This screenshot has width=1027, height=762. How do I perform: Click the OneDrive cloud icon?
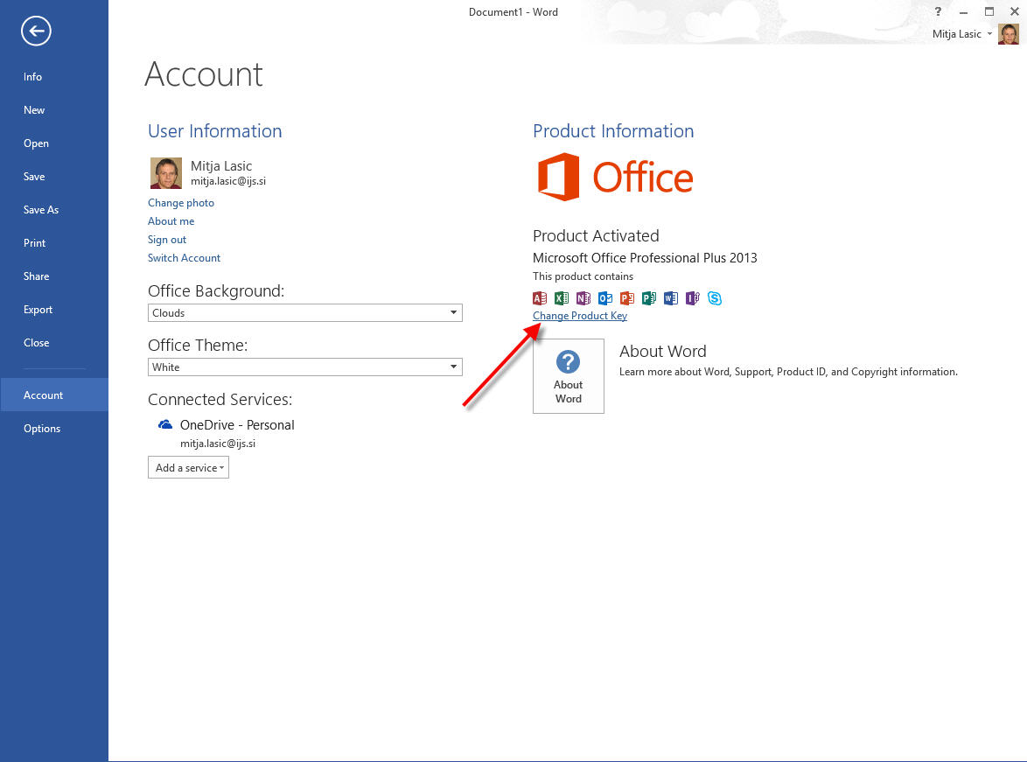pos(165,425)
